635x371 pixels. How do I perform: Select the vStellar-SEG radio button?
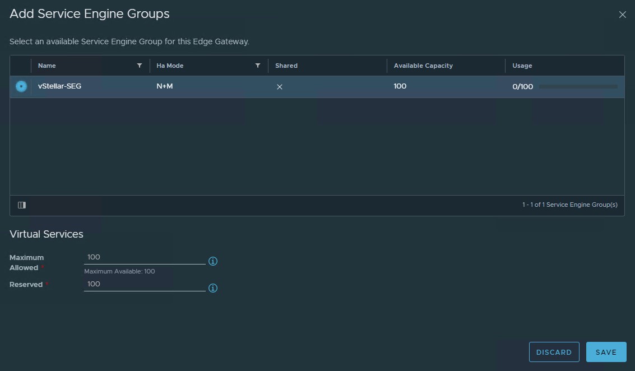tap(21, 86)
